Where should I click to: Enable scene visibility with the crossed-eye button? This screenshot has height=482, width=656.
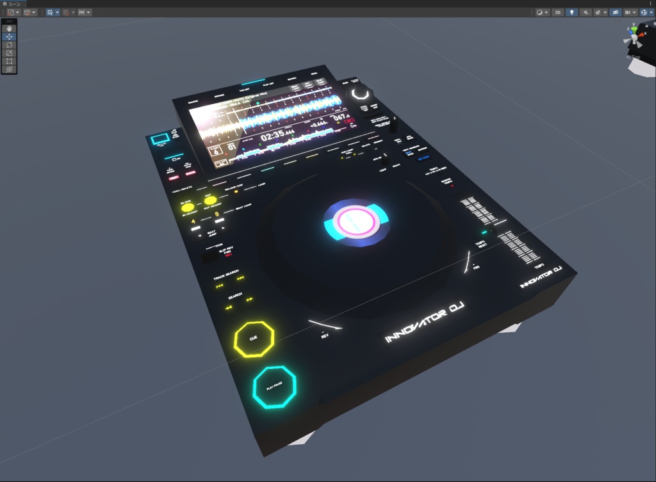pos(616,12)
